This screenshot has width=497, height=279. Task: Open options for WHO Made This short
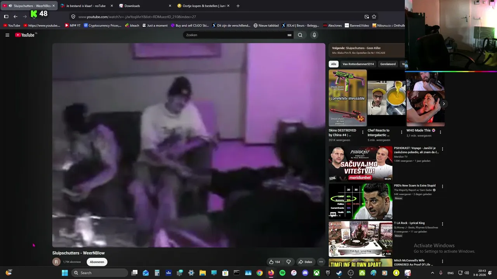pyautogui.click(x=440, y=133)
